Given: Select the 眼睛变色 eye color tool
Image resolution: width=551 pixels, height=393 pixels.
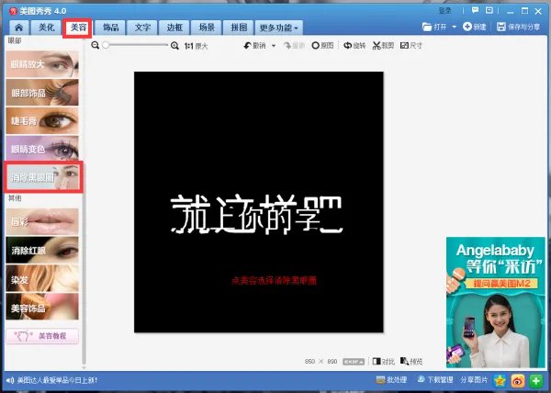Looking at the screenshot, I should [42, 149].
